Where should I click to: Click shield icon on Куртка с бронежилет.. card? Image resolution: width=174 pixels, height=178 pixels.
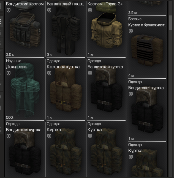coord(131,31)
